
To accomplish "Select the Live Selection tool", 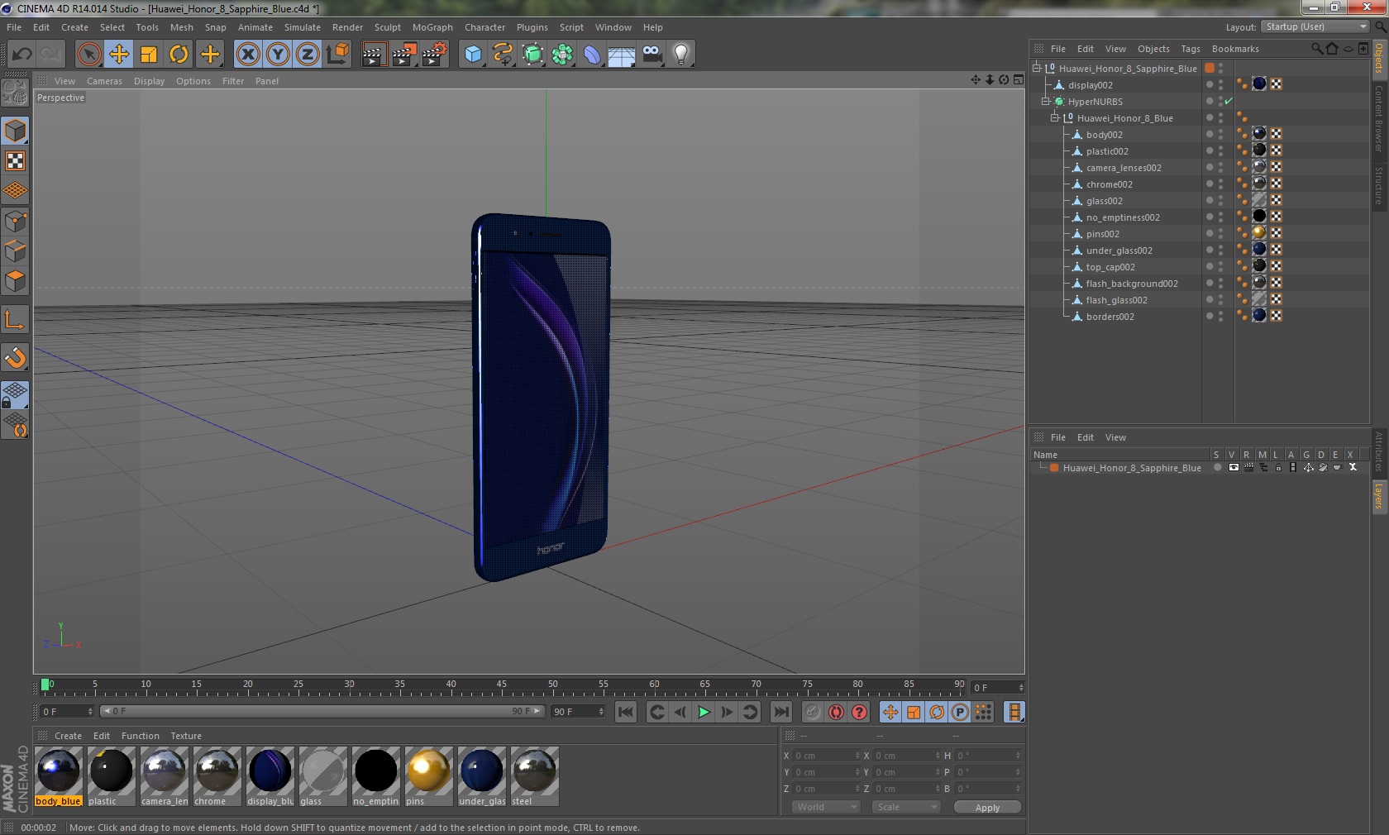I will tap(88, 55).
